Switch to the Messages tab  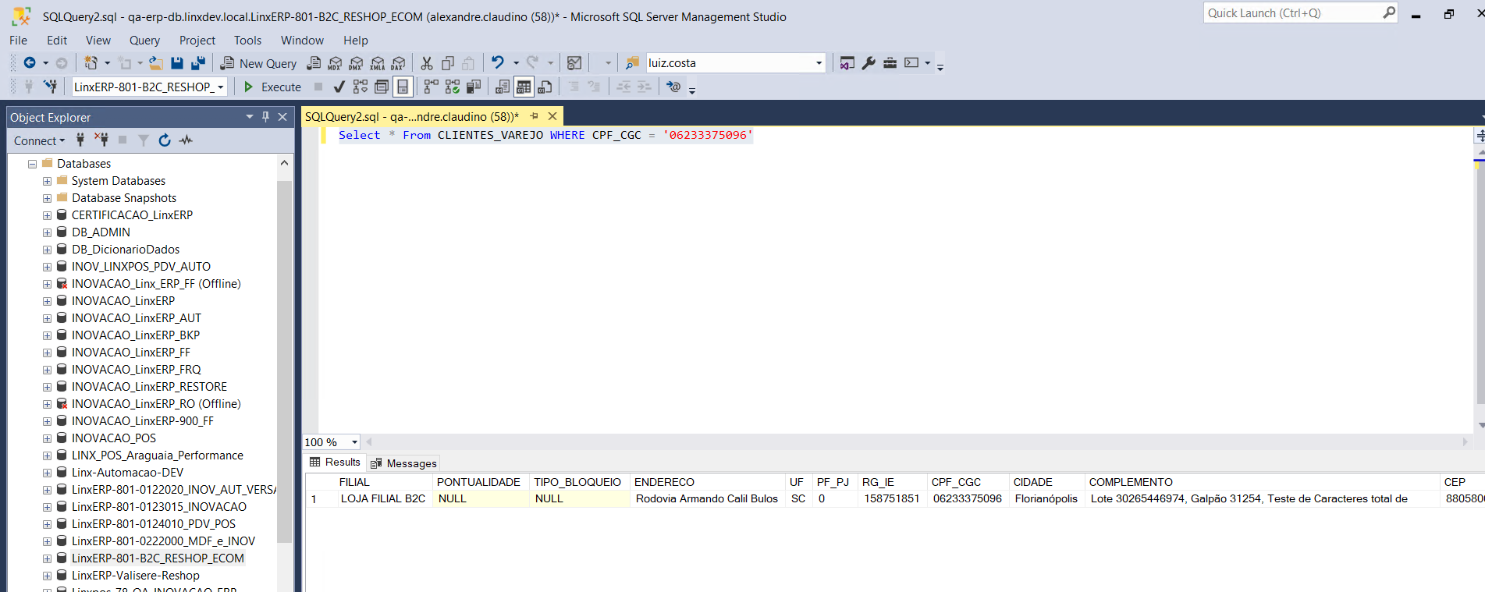[x=404, y=463]
